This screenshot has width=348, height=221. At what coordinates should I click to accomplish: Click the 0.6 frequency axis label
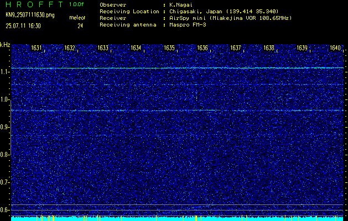[x=4, y=210]
